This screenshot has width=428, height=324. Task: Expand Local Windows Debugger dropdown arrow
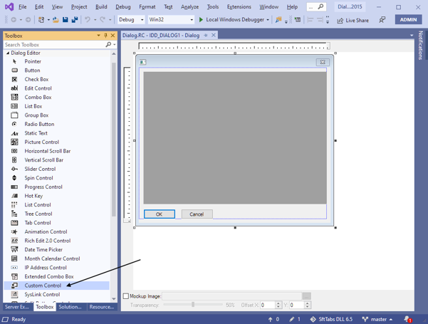tap(268, 20)
